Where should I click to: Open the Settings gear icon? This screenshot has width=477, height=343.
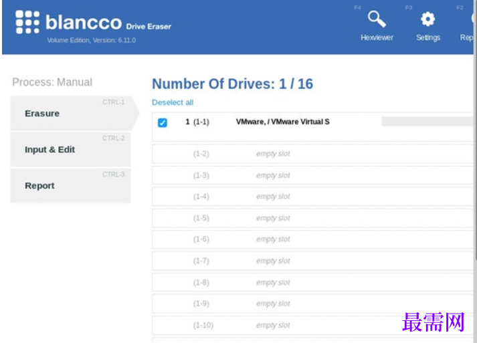pyautogui.click(x=427, y=19)
